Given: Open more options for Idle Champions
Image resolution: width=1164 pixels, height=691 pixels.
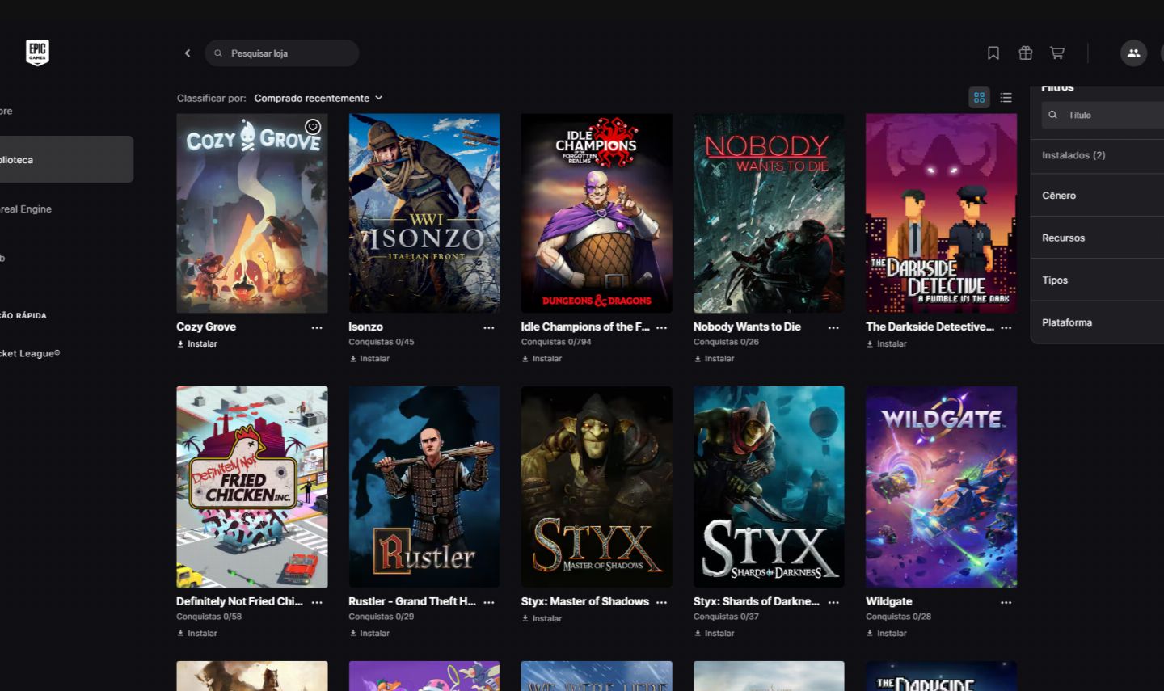Looking at the screenshot, I should (x=661, y=328).
